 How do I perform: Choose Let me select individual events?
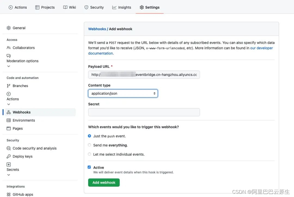pyautogui.click(x=90, y=154)
